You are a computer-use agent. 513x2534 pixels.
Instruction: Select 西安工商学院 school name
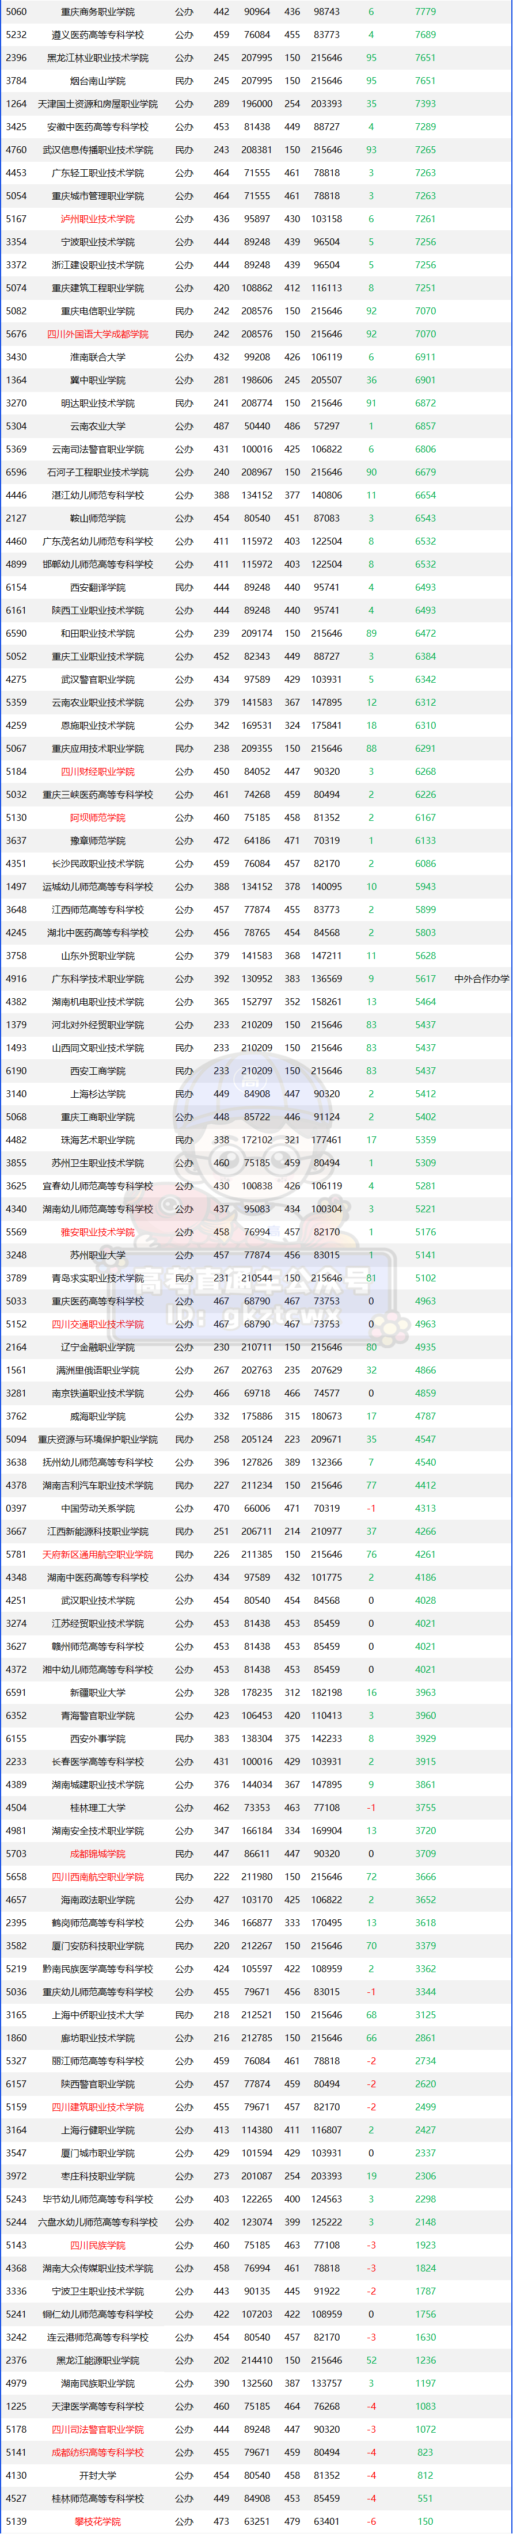[x=97, y=1070]
